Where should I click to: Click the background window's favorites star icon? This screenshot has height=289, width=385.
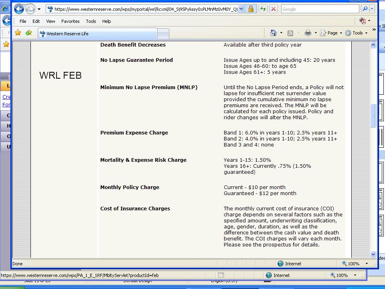pyautogui.click(x=6, y=44)
